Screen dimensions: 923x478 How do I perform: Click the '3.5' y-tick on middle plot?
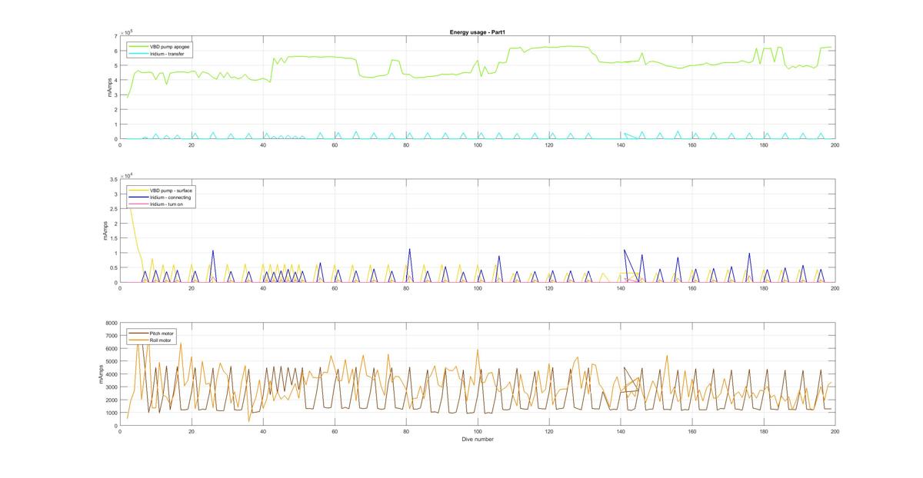[x=113, y=180]
